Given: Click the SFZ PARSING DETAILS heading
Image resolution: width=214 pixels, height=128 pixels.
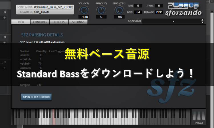Looking at the screenshot, I should [x=42, y=35].
